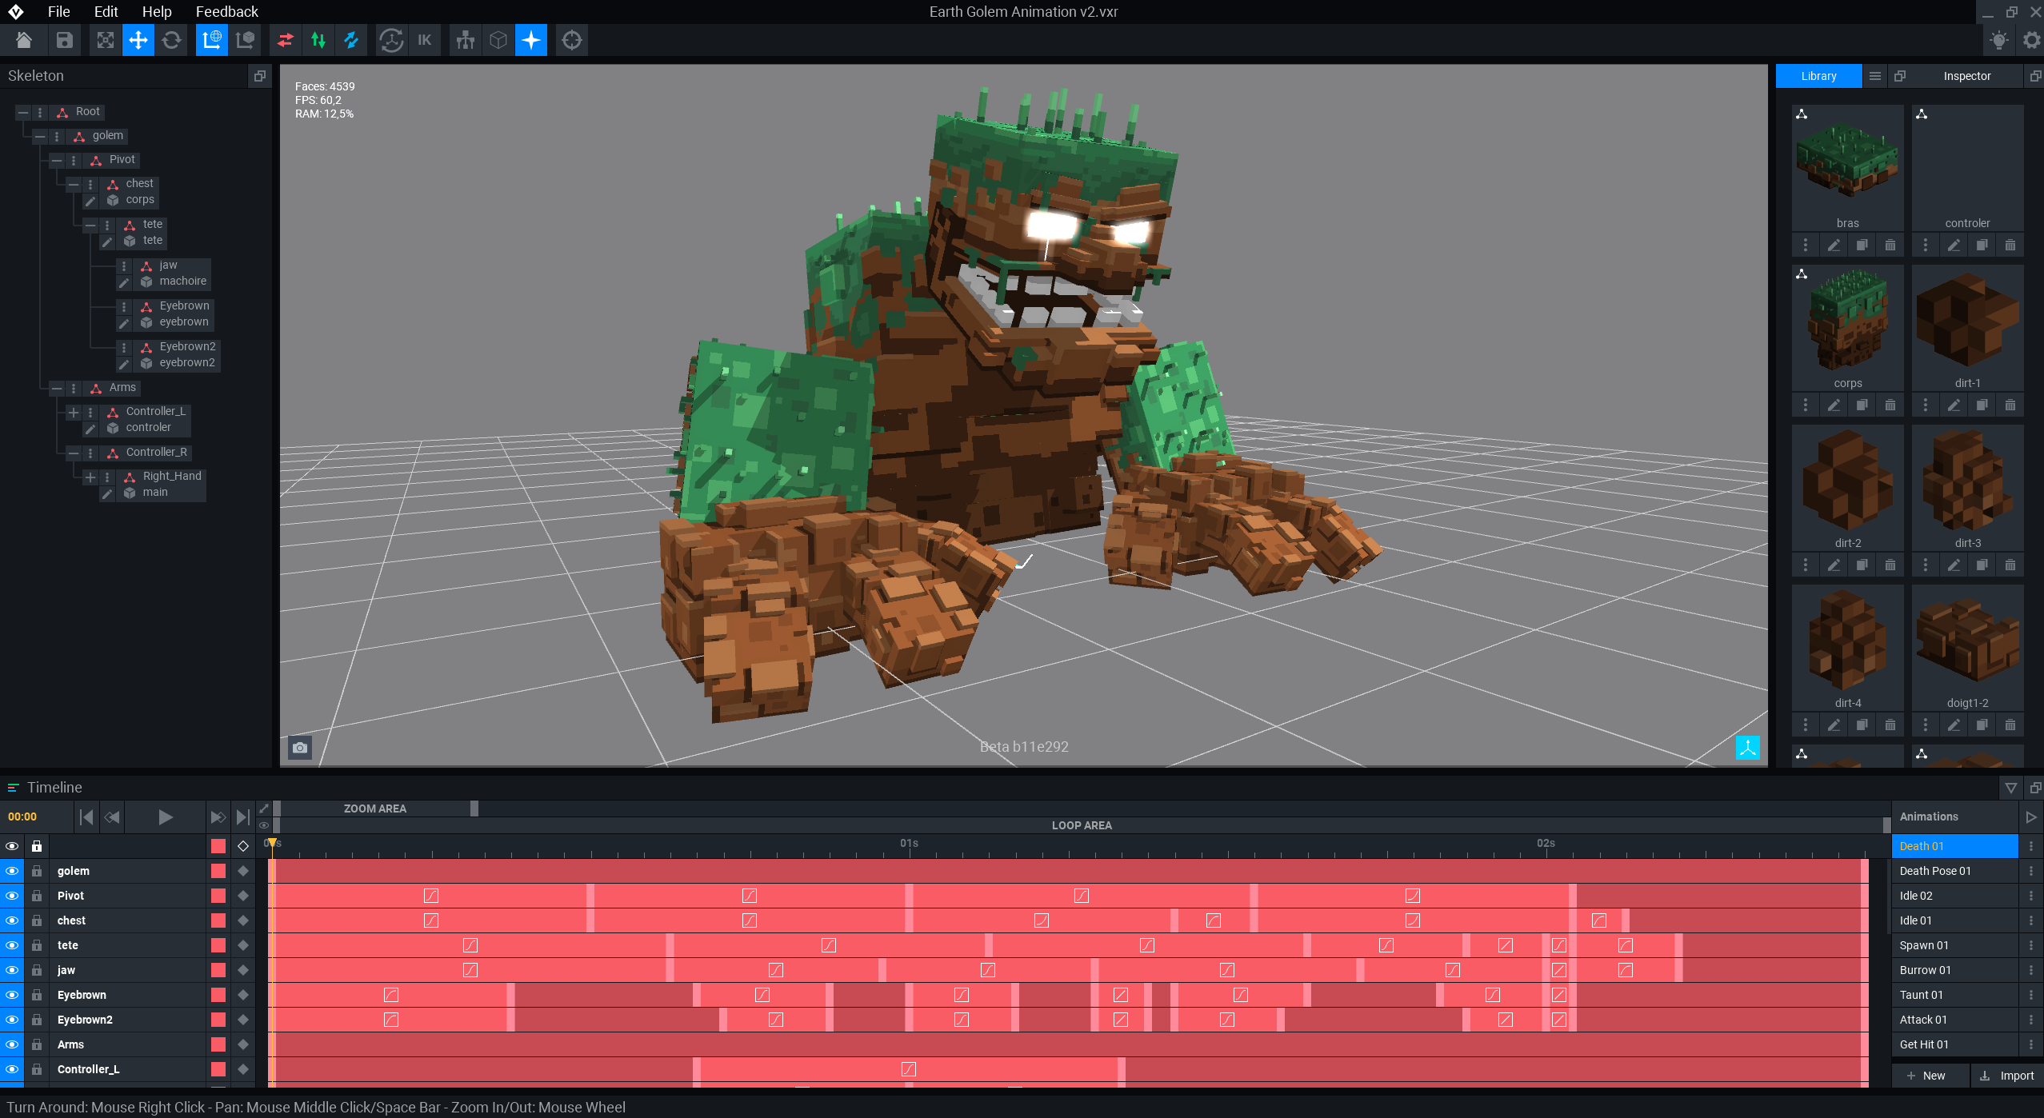The height and width of the screenshot is (1118, 2044).
Task: Click the Save file icon
Action: tap(65, 40)
